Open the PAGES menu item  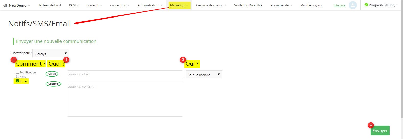[x=74, y=5]
